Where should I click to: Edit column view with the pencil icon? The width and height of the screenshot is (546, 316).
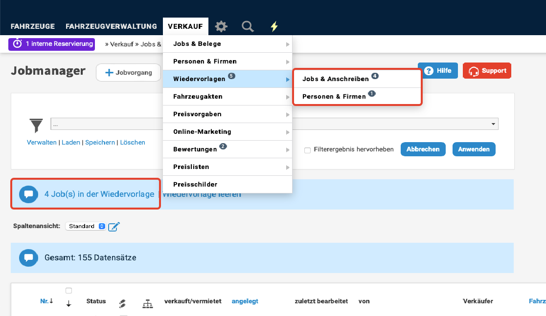(x=114, y=227)
